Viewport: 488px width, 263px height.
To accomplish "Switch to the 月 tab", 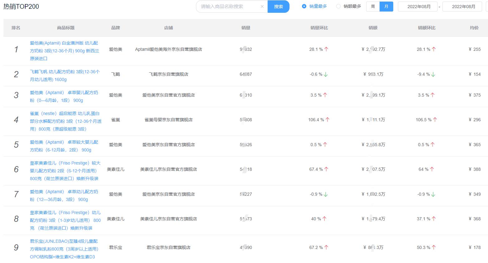I will click(386, 6).
